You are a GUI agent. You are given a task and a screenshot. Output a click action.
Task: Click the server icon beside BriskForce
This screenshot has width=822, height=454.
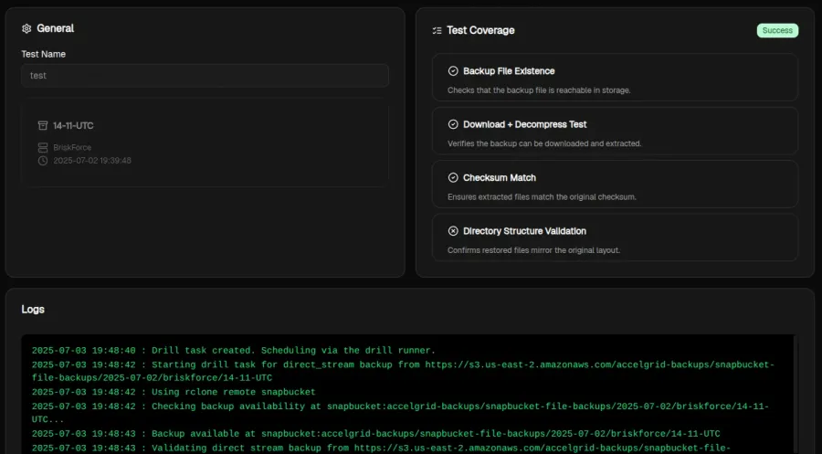(43, 147)
